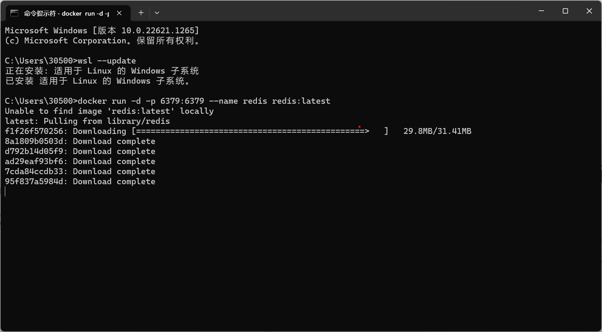This screenshot has width=602, height=332.
Task: Click the 8a1809b0503d Download complete line
Action: pyautogui.click(x=80, y=141)
